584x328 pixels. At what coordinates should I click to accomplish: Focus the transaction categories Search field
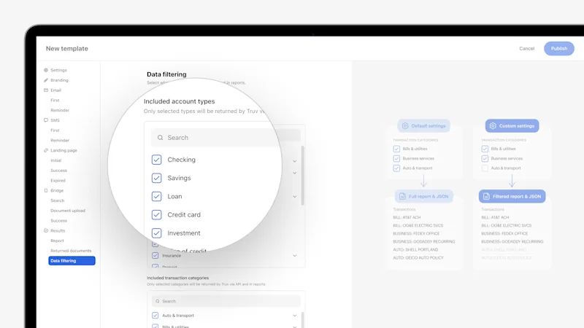[226, 301]
